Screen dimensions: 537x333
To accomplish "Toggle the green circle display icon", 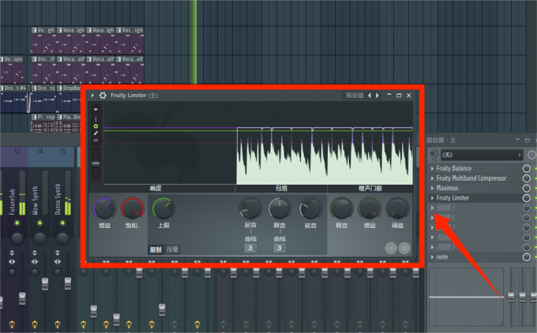I will click(x=96, y=126).
